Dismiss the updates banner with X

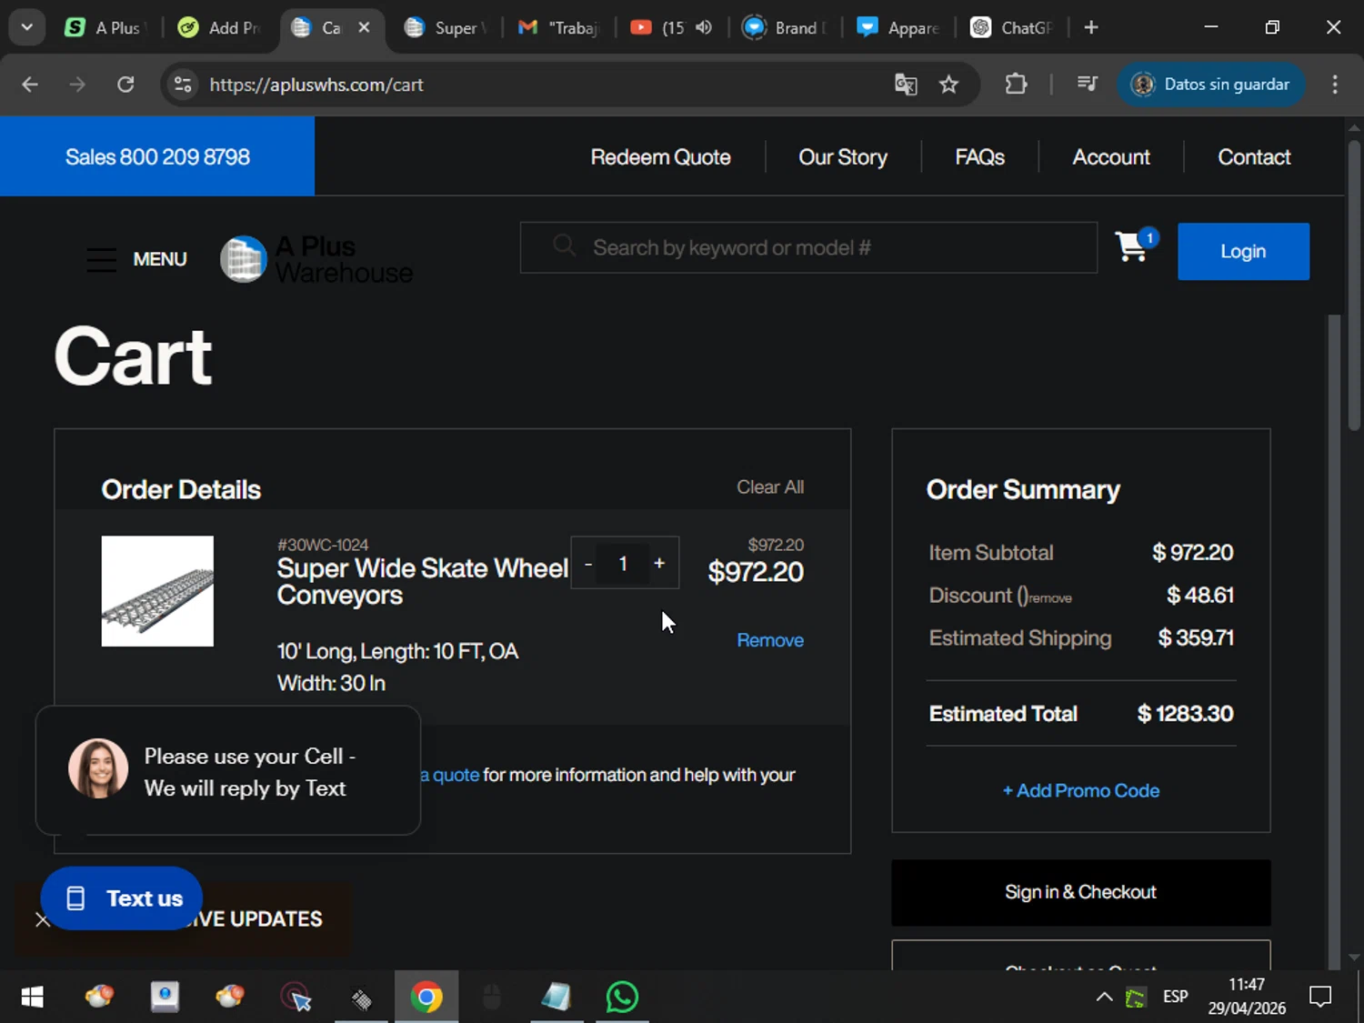[43, 919]
